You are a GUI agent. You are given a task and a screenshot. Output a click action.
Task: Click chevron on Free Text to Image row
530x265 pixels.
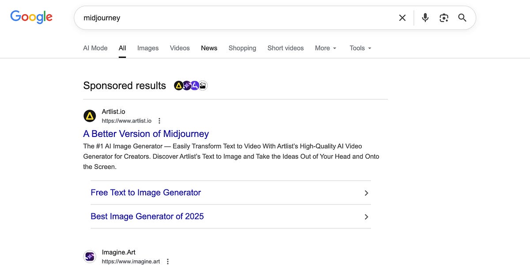(366, 193)
